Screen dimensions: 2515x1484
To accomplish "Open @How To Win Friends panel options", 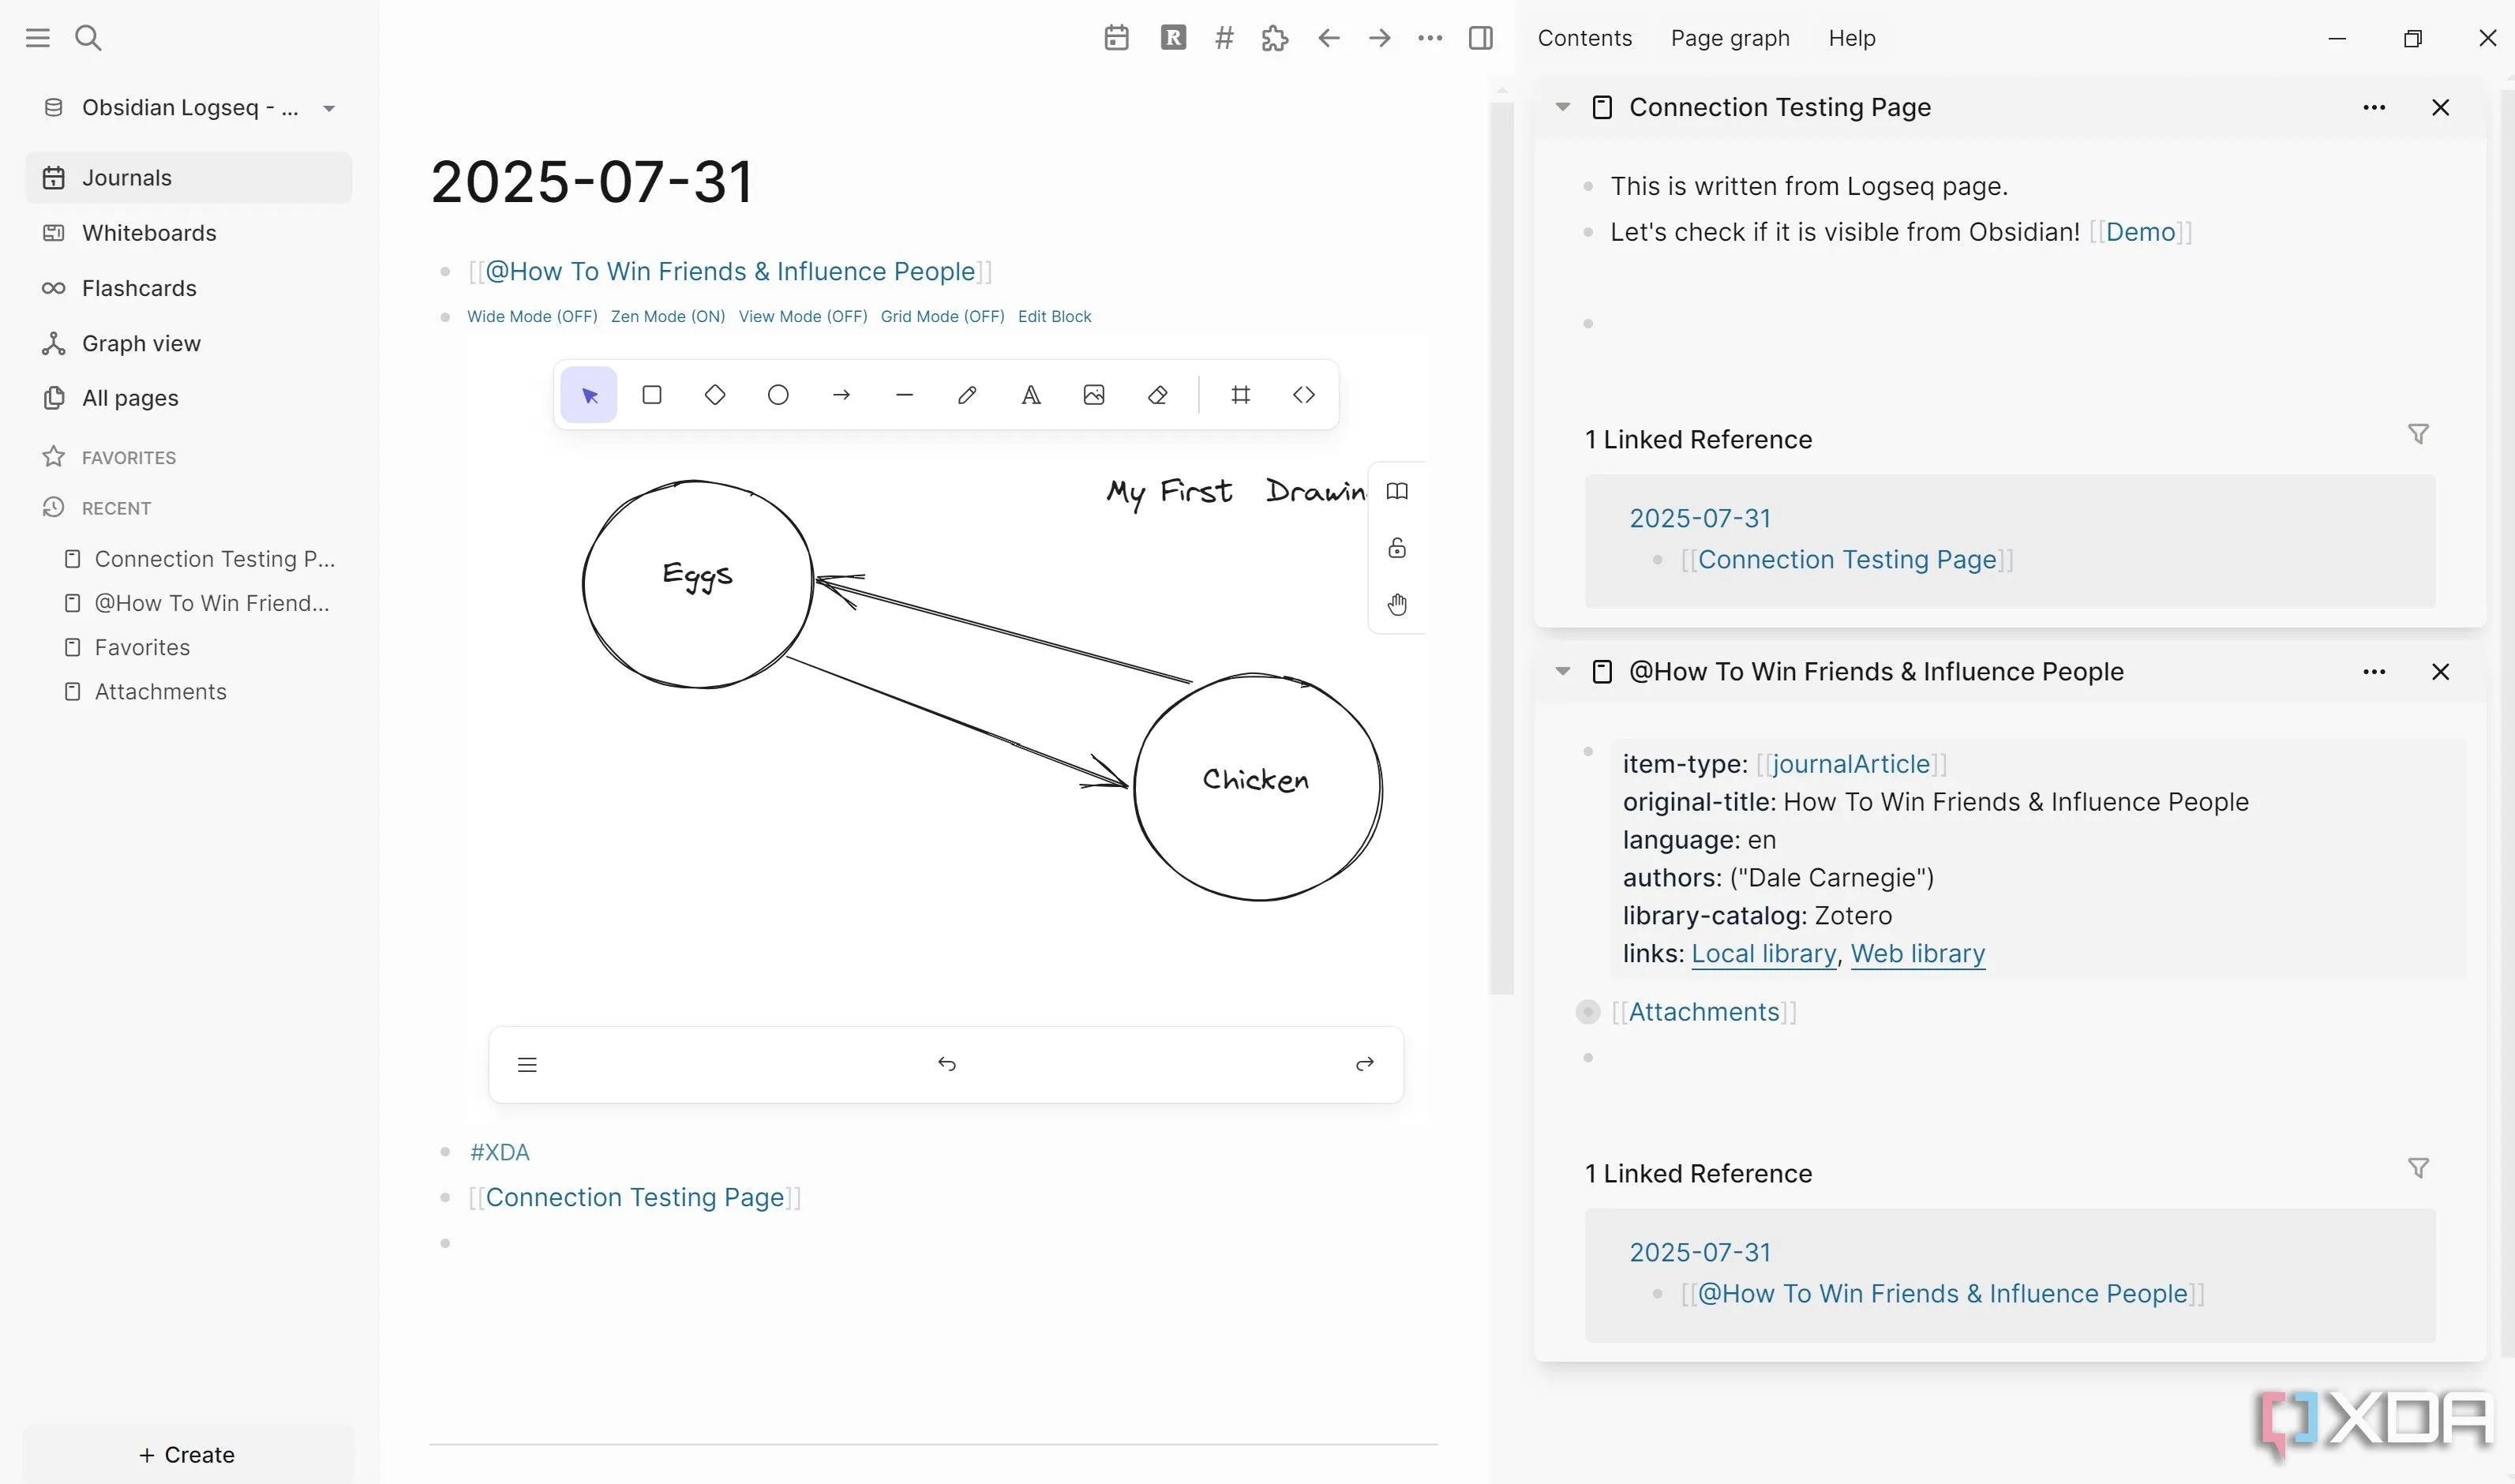I will point(2374,672).
